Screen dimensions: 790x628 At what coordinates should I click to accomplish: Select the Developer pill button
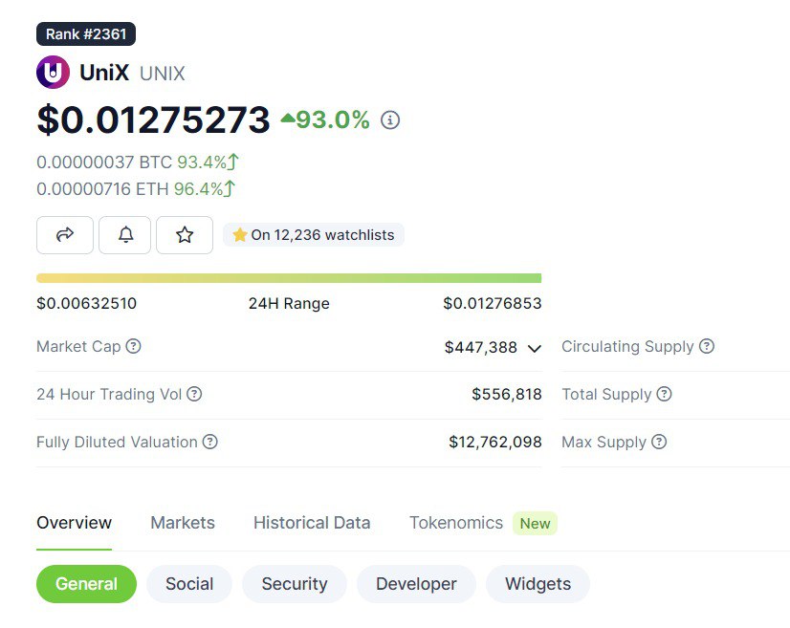point(416,584)
